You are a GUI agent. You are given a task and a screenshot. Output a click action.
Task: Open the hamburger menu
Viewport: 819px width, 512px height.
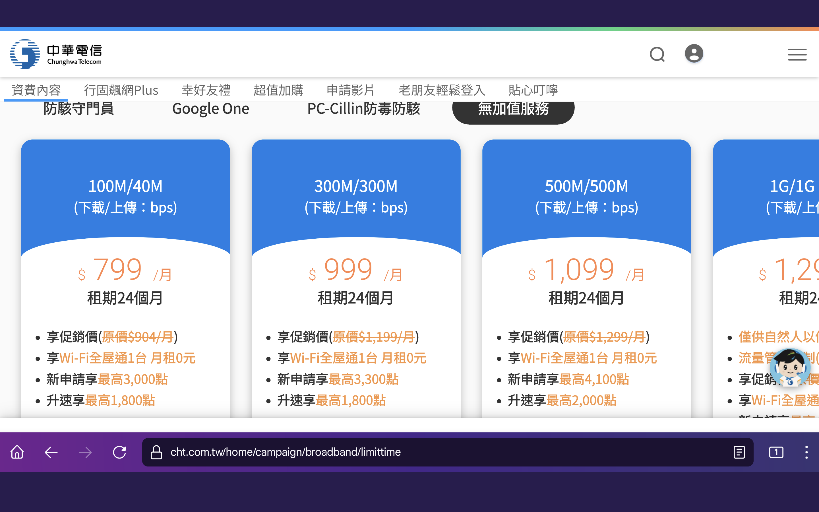[x=797, y=55]
